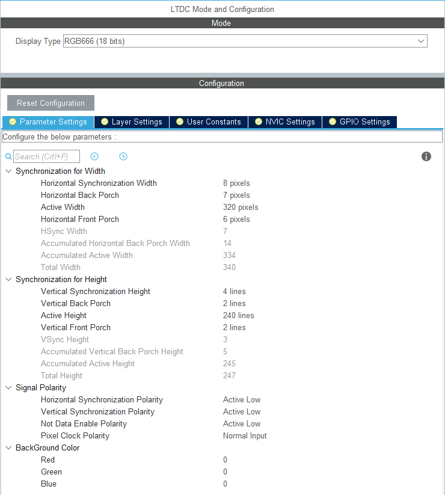The width and height of the screenshot is (445, 495).
Task: Select the Horizontal Synchronization Width row label
Action: pos(99,183)
